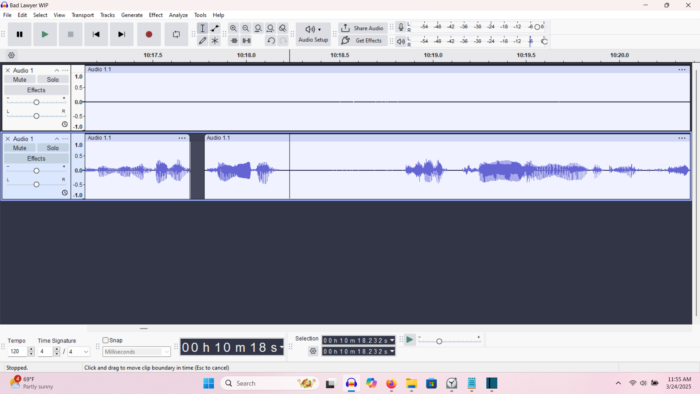Solo the first Audio 1 track
Image resolution: width=700 pixels, height=394 pixels.
pos(52,80)
